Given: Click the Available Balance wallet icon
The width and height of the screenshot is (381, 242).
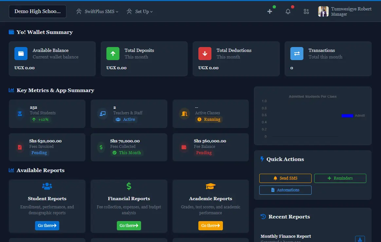Looking at the screenshot, I should pos(21,54).
